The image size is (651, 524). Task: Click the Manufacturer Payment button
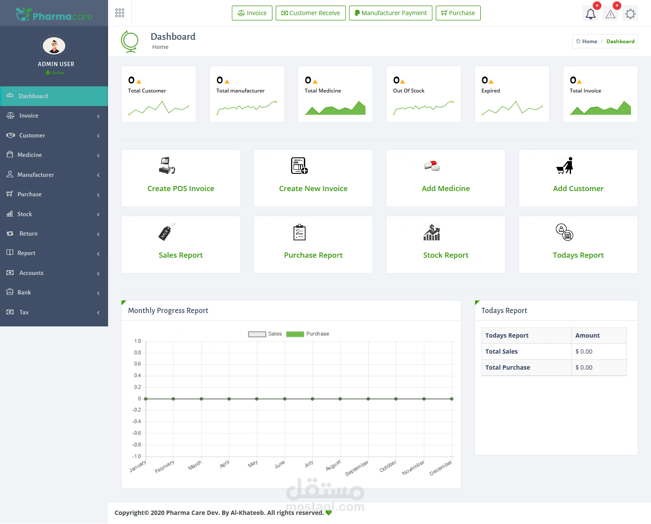coord(391,13)
